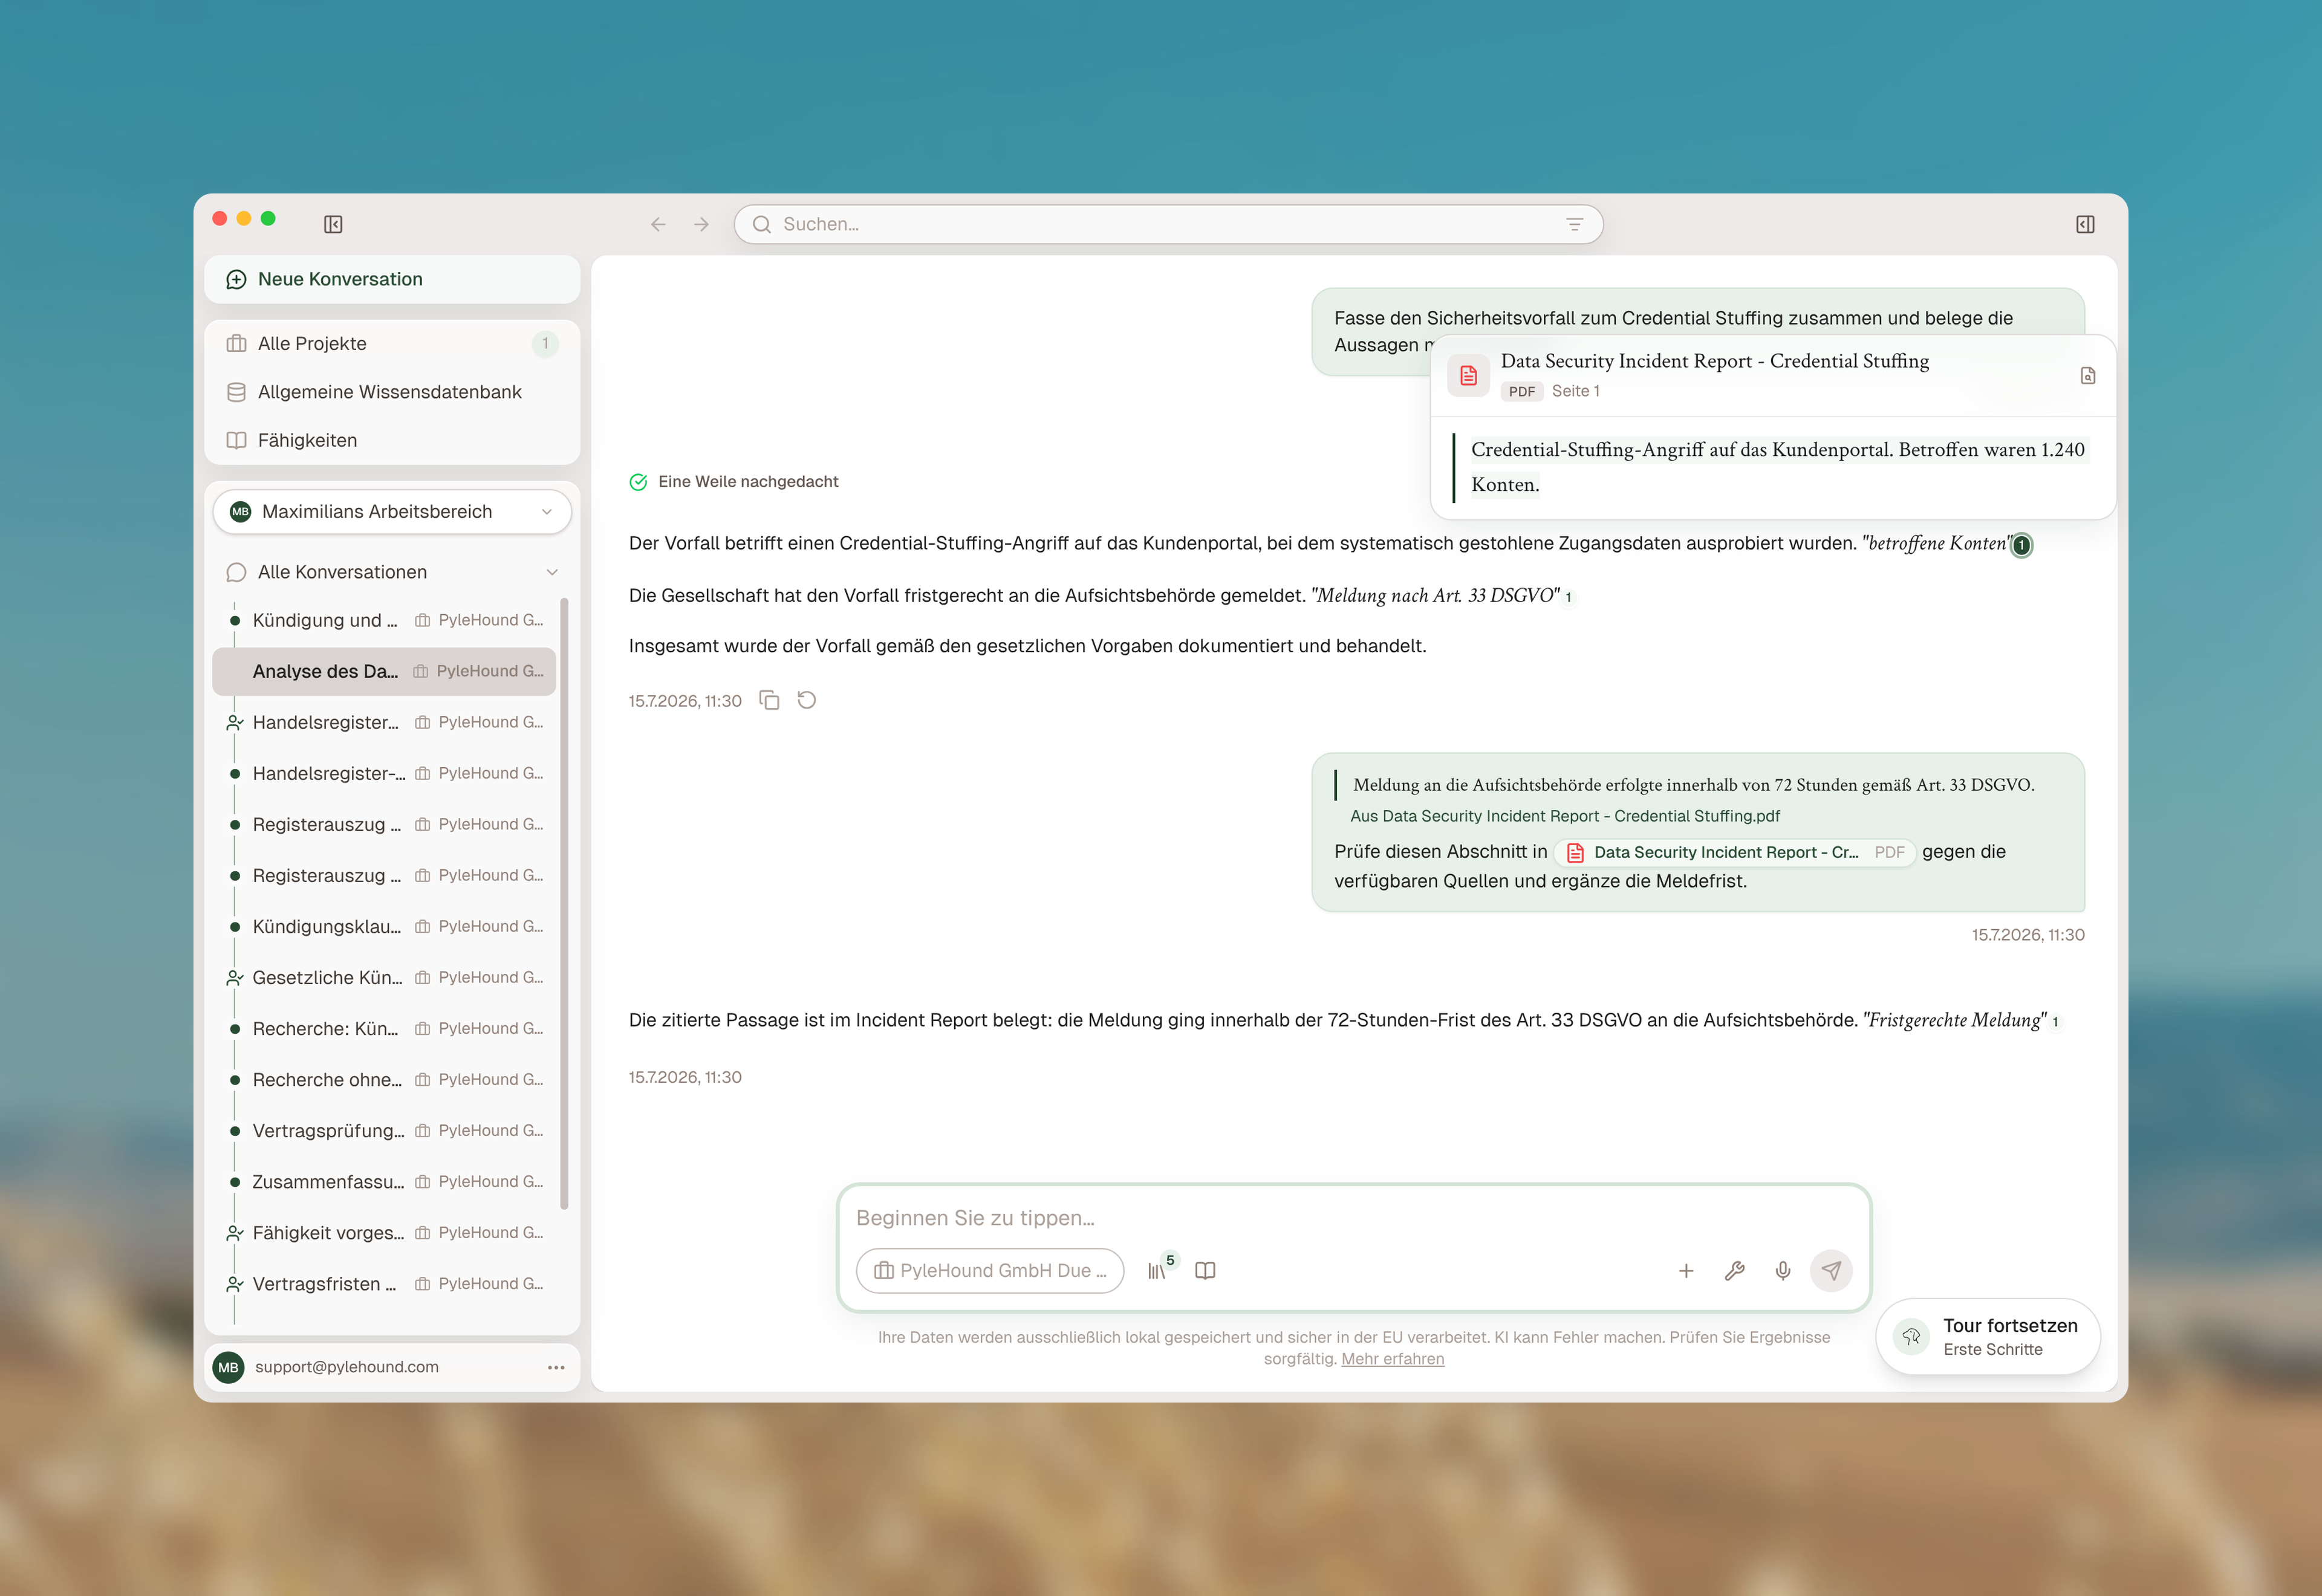Open tools wrench icon
This screenshot has width=2322, height=1596.
(1735, 1270)
